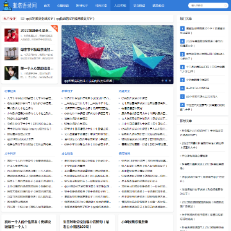231x231 pixels.
Task: Click rank badge number 3 in sidebar
Action: pyautogui.click(x=182, y=54)
